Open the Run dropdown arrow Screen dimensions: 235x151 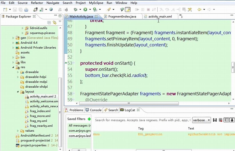point(90,10)
